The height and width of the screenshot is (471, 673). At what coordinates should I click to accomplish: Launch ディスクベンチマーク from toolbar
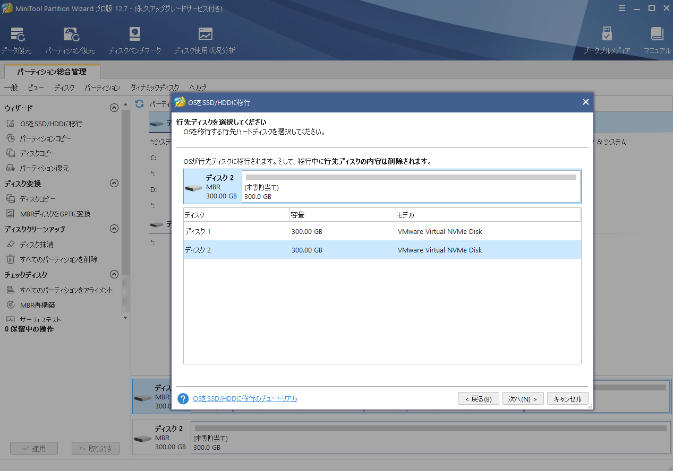134,40
